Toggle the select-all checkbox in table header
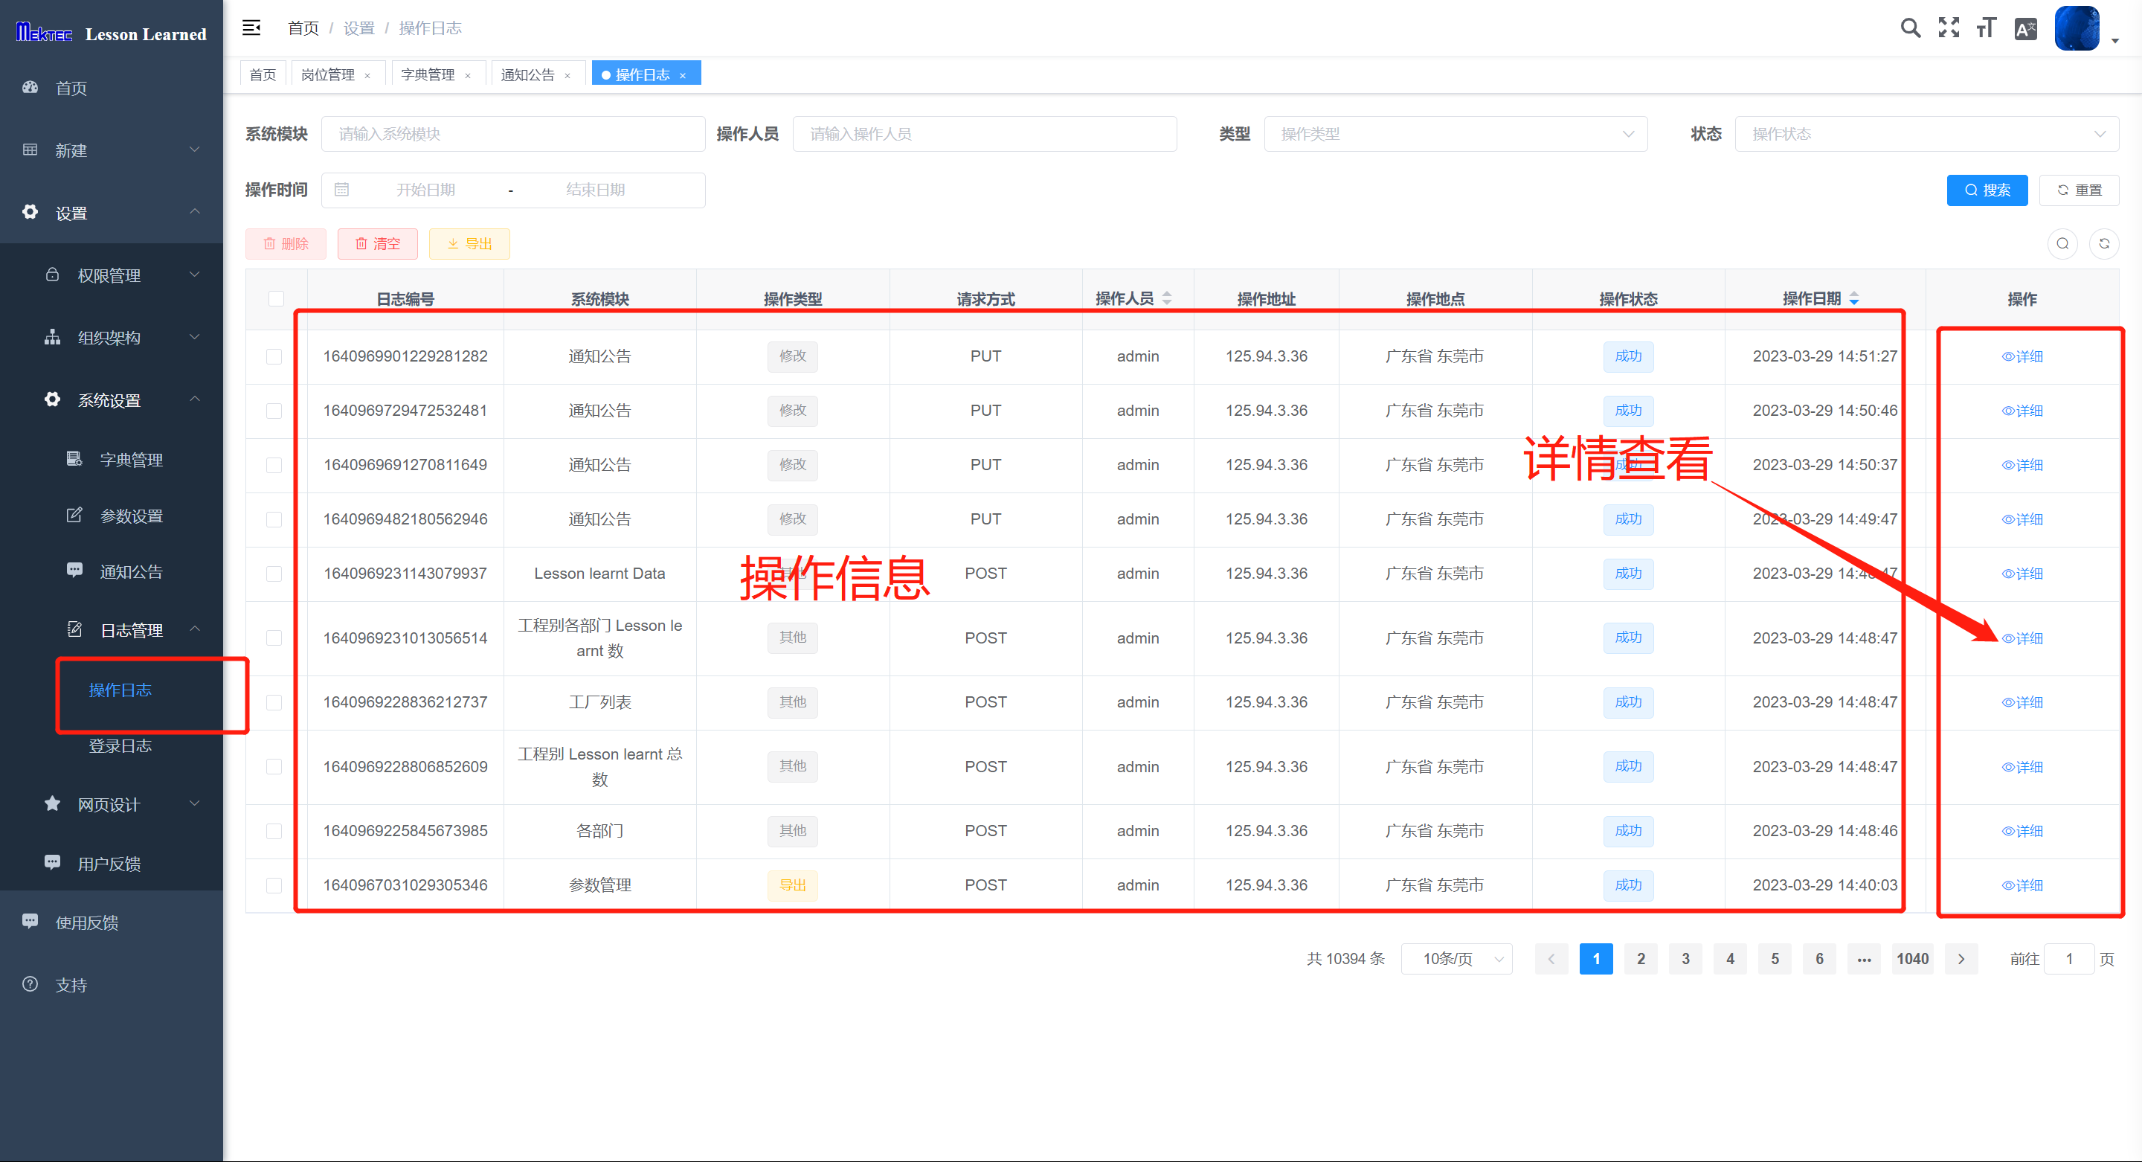Screen dimensions: 2142x1162 click(x=276, y=298)
